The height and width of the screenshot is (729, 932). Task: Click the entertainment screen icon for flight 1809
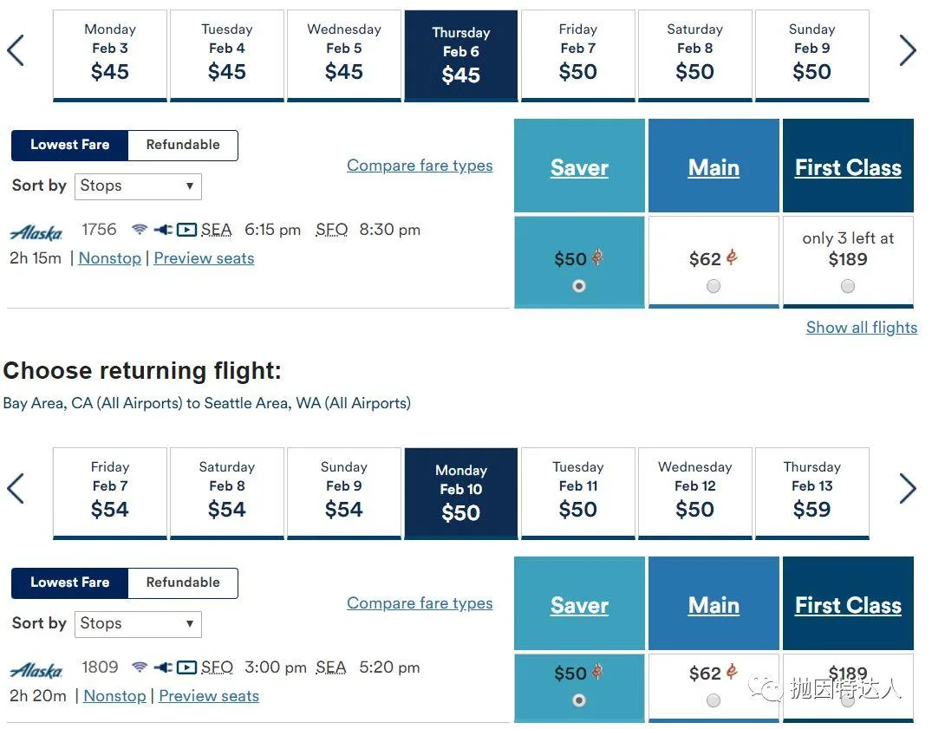click(186, 667)
